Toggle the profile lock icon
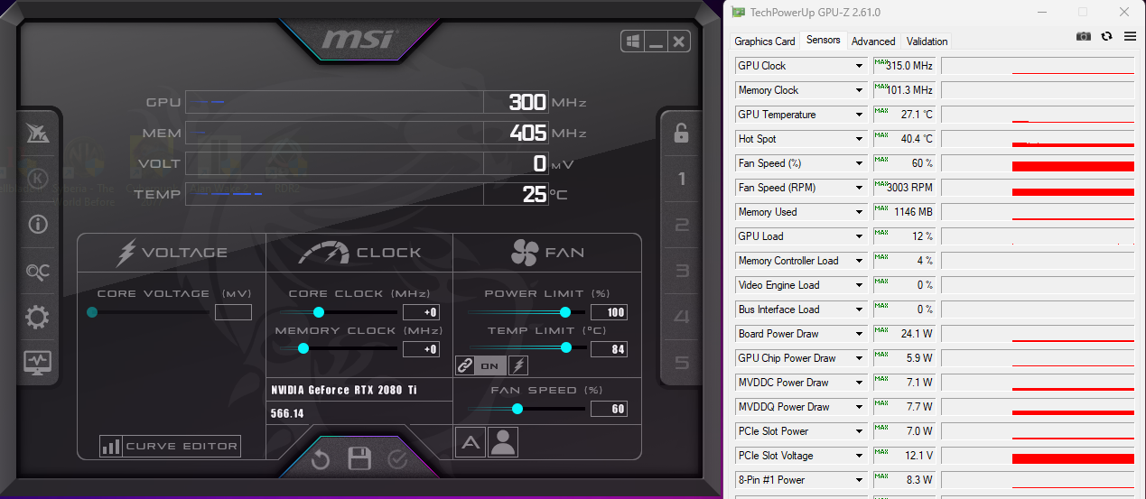 click(x=681, y=134)
